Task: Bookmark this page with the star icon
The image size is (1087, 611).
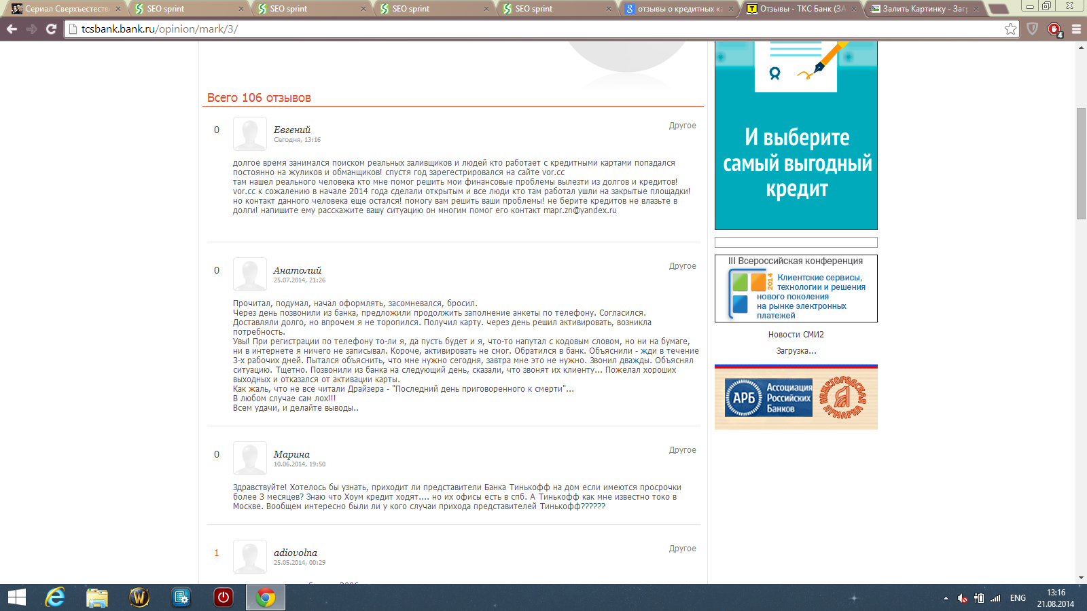Action: [x=1010, y=29]
